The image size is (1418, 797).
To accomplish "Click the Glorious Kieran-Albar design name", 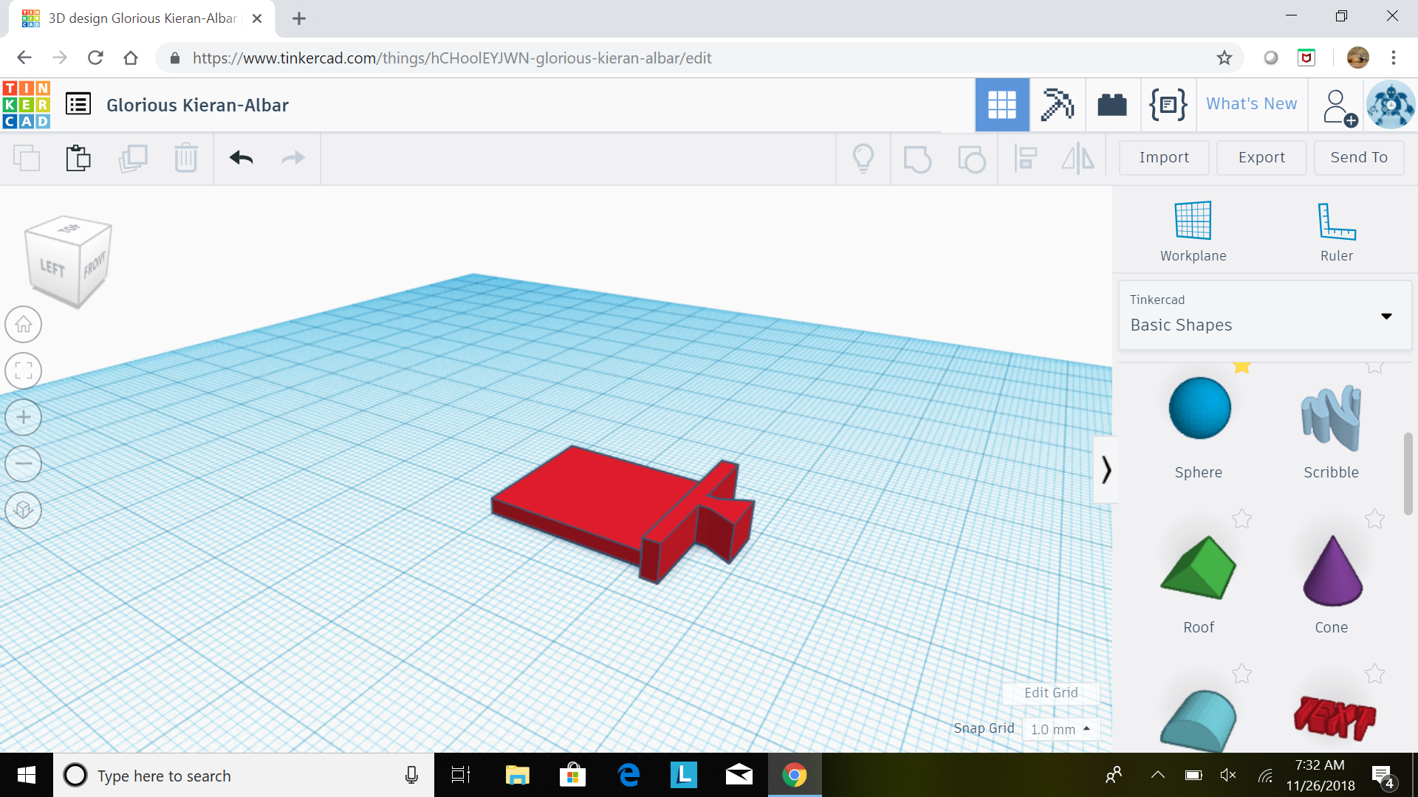I will click(x=197, y=105).
